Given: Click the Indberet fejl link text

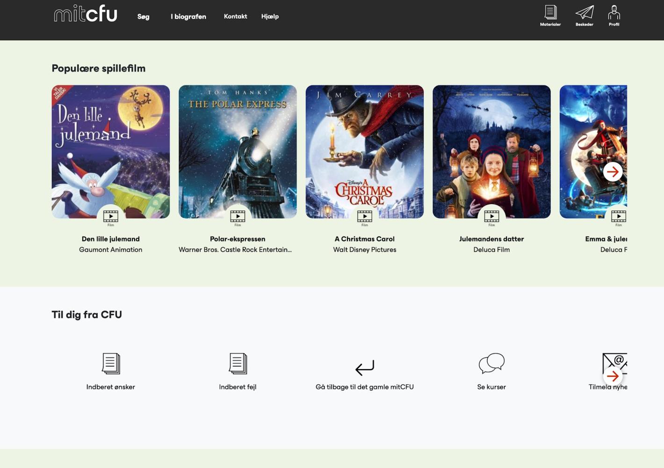Looking at the screenshot, I should 238,387.
